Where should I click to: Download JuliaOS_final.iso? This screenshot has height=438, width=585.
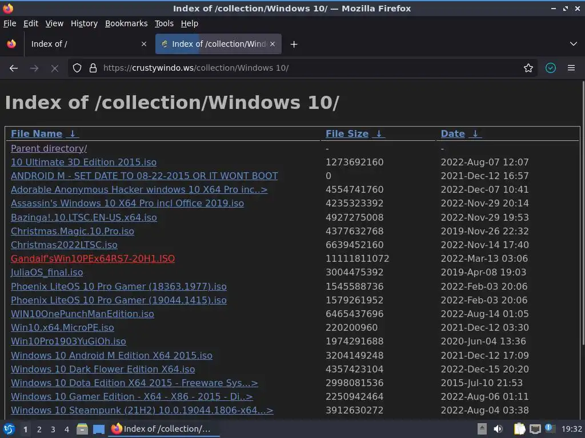tap(47, 273)
